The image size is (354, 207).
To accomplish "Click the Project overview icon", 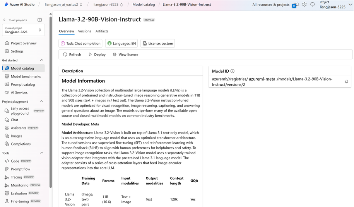I will click(x=7, y=43).
